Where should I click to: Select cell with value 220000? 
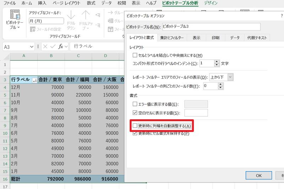78,95
